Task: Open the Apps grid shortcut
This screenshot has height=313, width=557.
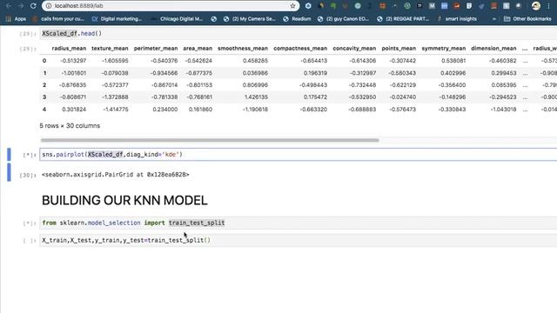Action: (16, 19)
